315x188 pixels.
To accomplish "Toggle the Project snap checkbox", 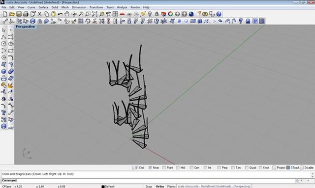I will 274,167.
